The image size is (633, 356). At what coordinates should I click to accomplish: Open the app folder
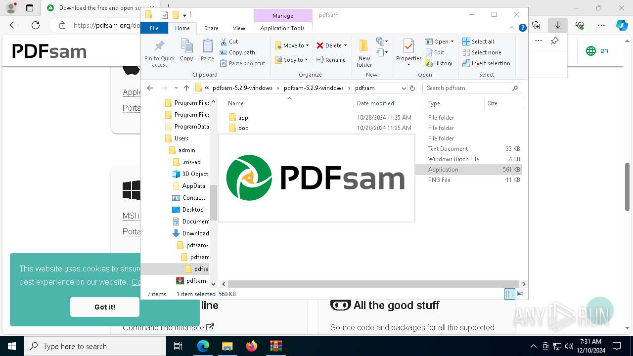click(243, 118)
